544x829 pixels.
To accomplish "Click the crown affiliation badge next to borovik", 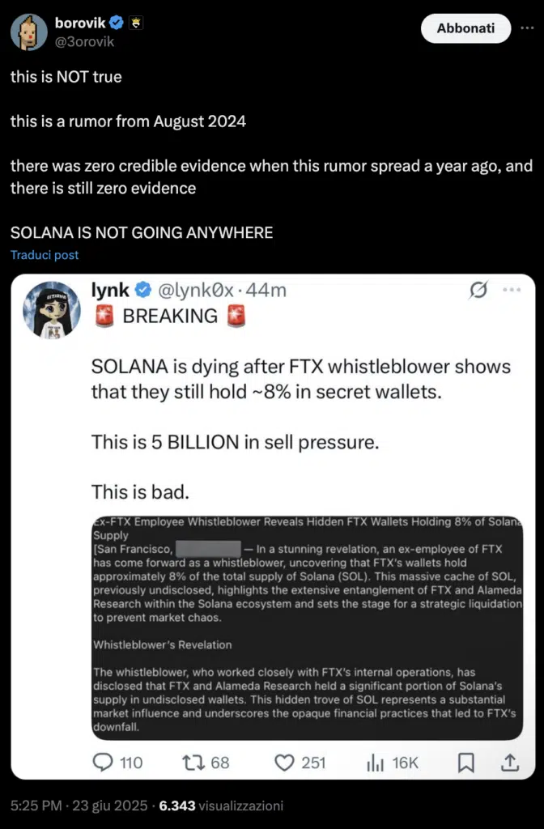I will 136,23.
